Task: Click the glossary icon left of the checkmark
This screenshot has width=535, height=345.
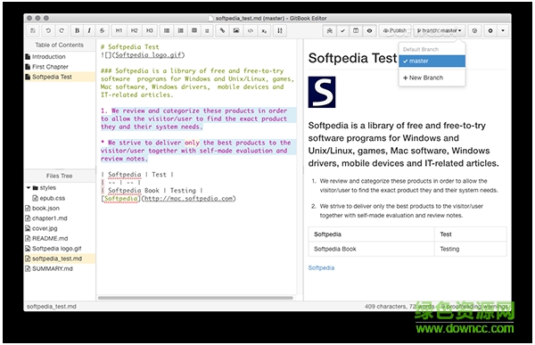Action: (x=330, y=30)
